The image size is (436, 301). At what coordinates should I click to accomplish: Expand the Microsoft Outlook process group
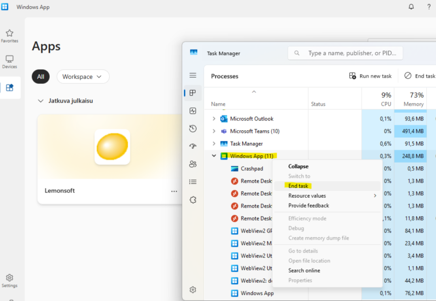point(214,119)
